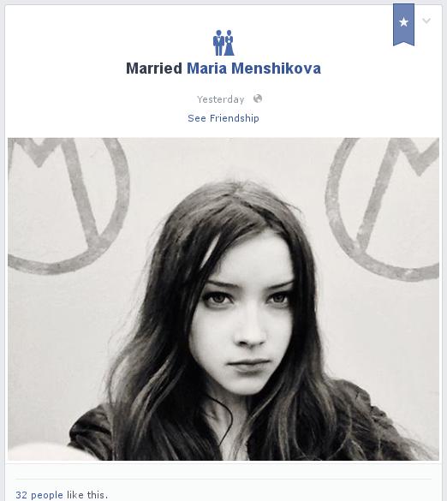Click the audience selector globe beside Yesterday
447x501 pixels.
258,98
